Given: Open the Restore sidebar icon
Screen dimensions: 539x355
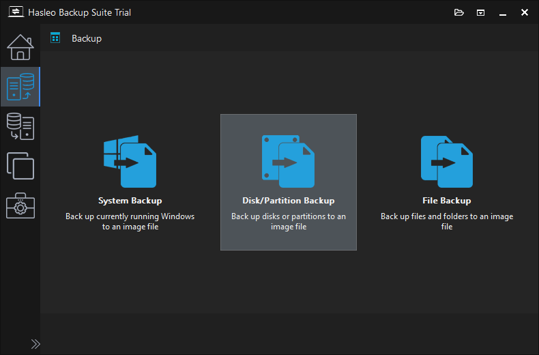Looking at the screenshot, I should tap(20, 126).
